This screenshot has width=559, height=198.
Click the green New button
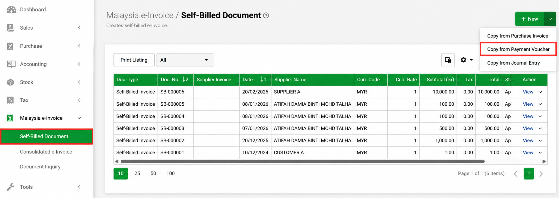coord(530,19)
